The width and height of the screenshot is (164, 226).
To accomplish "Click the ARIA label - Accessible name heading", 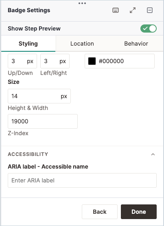I will (48, 167).
